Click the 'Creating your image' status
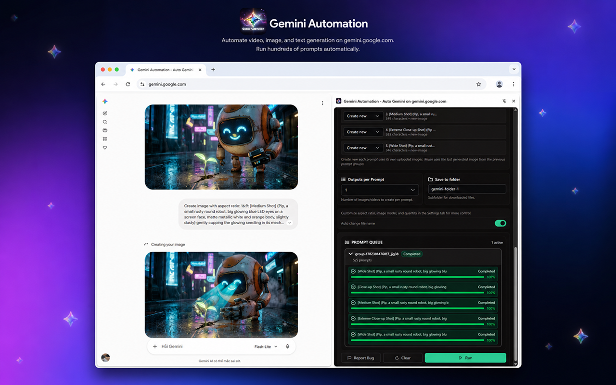Viewport: 616px width, 385px height. [x=168, y=244]
